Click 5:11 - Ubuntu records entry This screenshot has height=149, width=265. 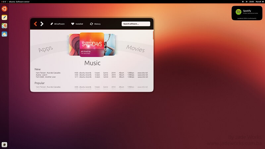point(83,77)
